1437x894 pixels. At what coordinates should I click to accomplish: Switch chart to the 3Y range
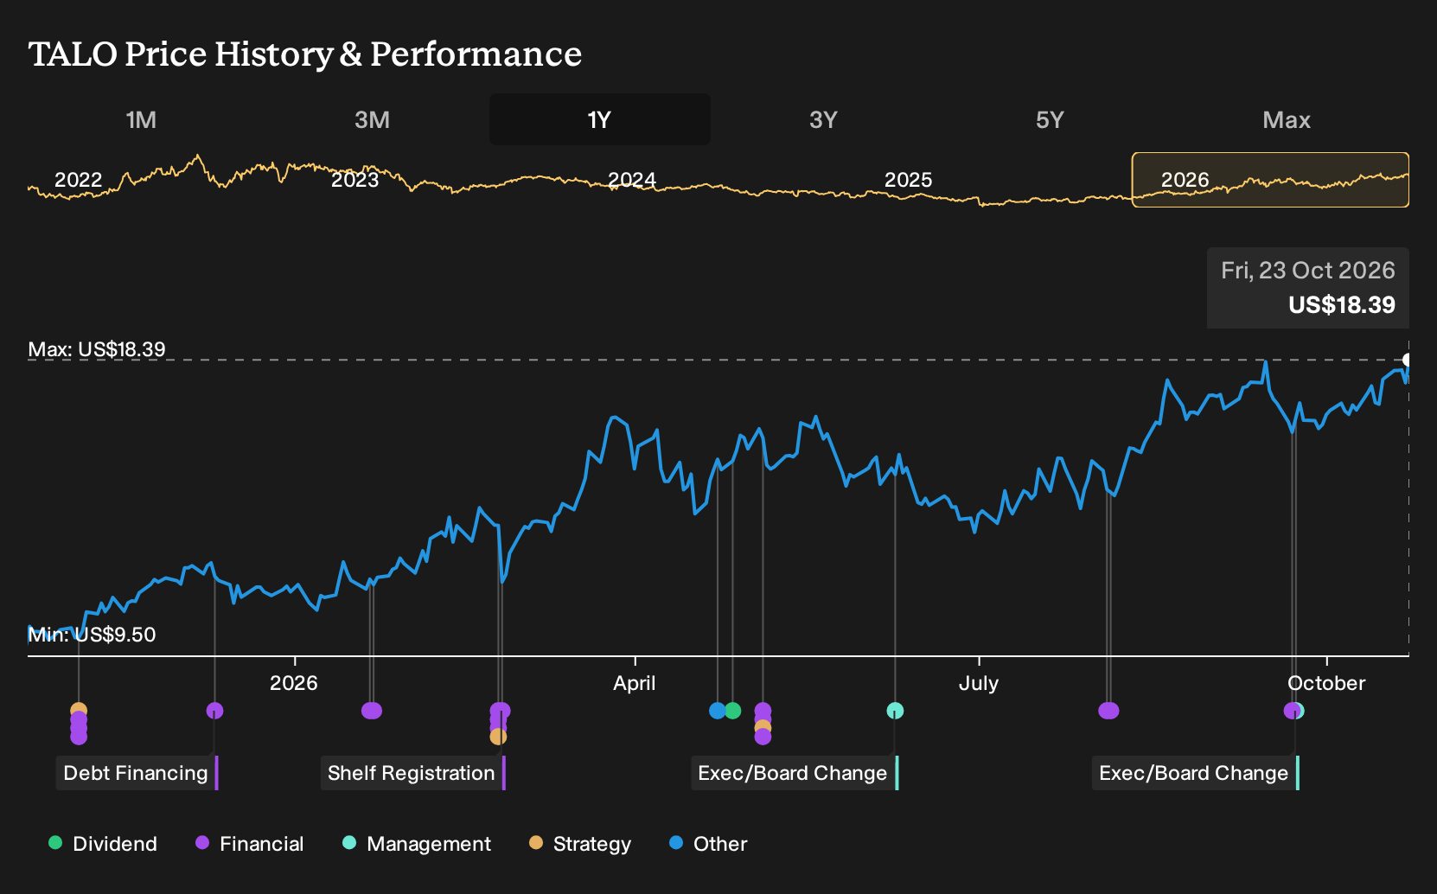pyautogui.click(x=823, y=119)
